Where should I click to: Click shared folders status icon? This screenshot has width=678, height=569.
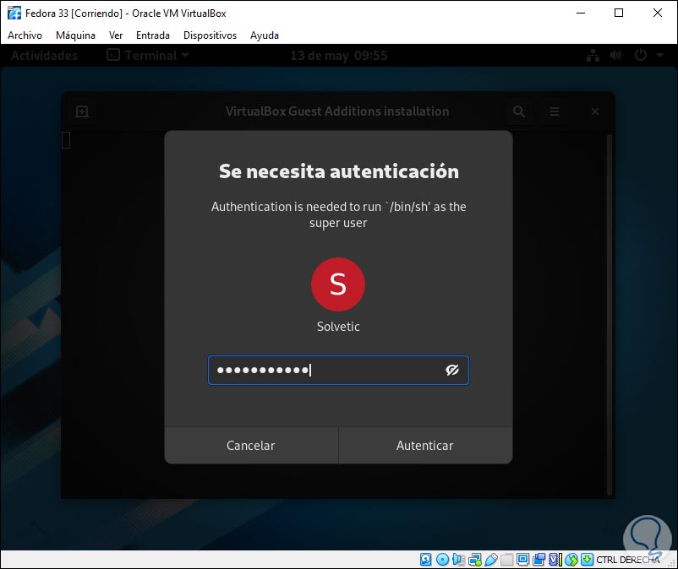pos(506,560)
